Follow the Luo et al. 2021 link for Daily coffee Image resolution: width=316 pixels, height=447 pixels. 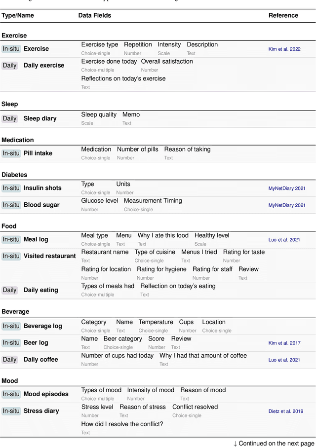point(284,360)
